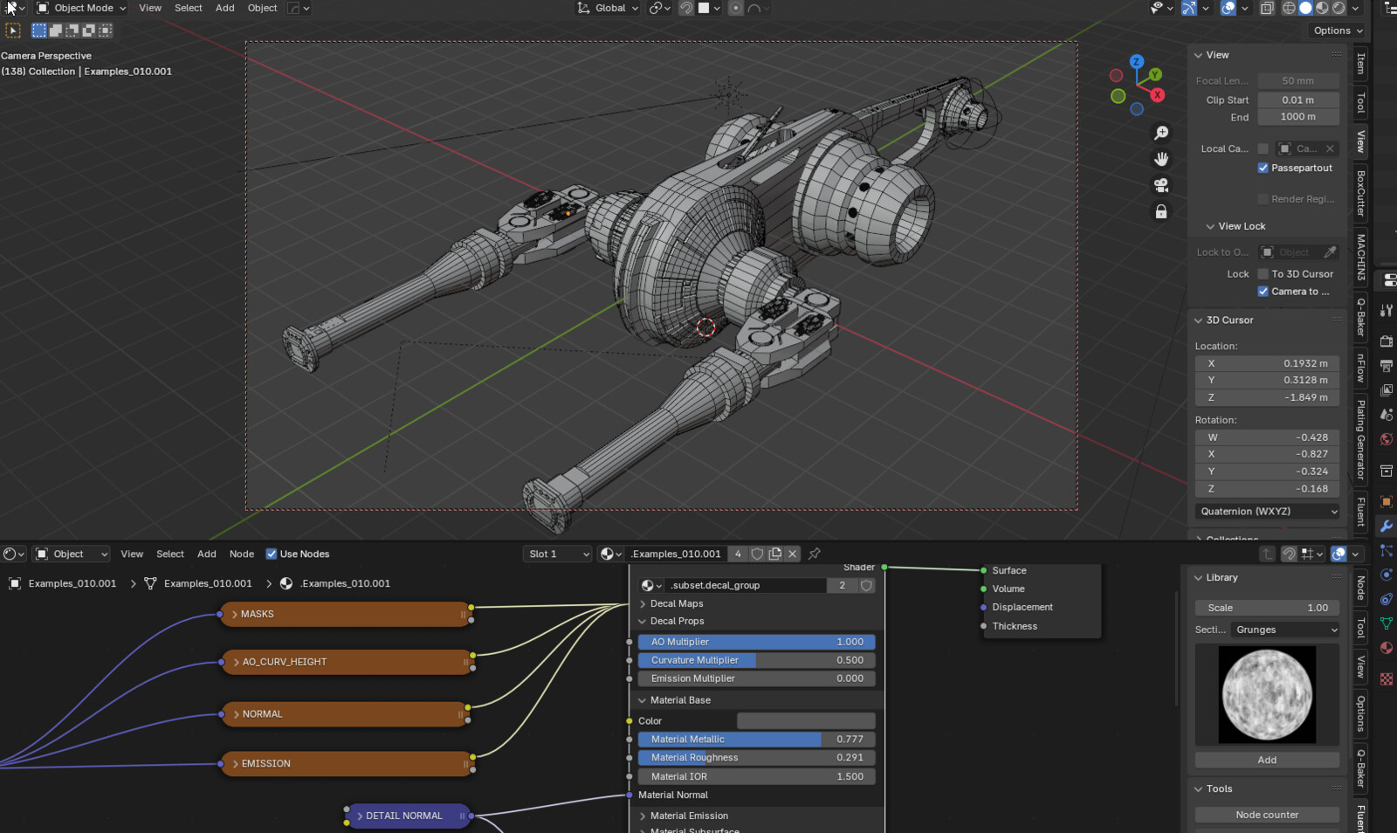Toggle the Camera to View checkbox
1397x833 pixels.
pyautogui.click(x=1263, y=291)
